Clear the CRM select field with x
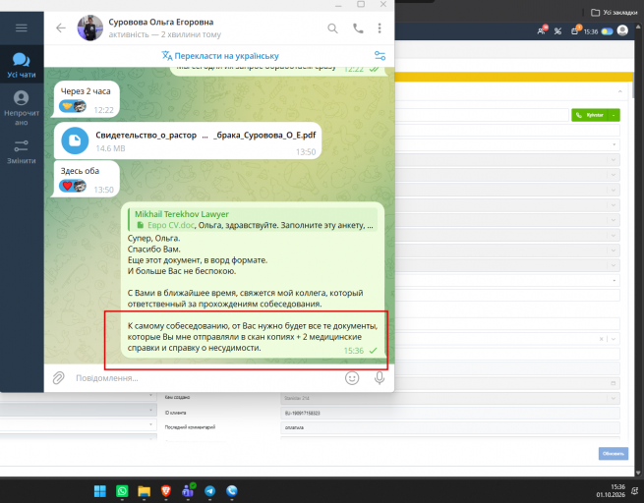The width and height of the screenshot is (644, 503). pos(602,339)
